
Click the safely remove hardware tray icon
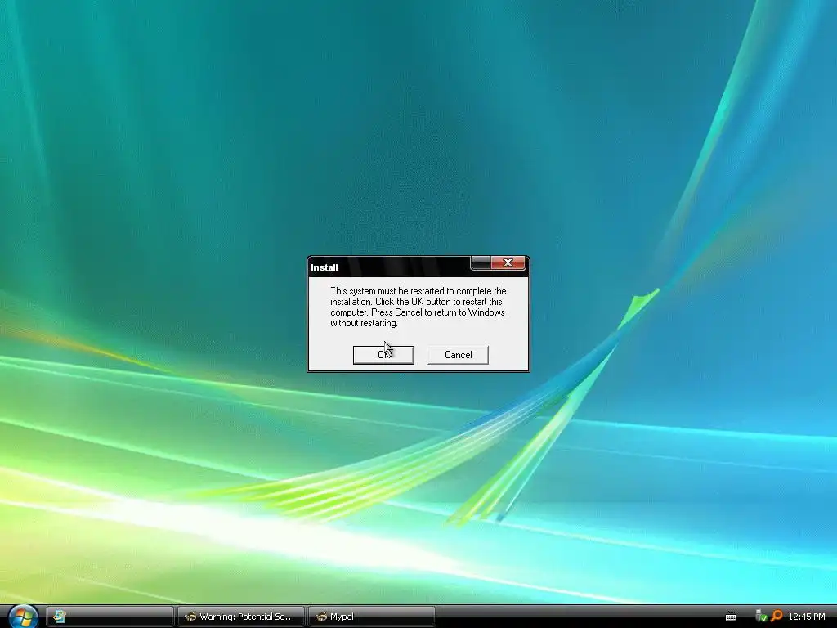point(761,617)
